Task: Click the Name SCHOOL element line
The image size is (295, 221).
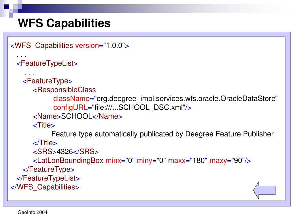Action: [x=78, y=116]
